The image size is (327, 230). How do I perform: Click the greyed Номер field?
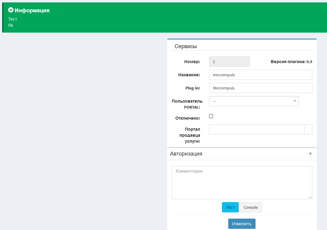click(x=229, y=62)
